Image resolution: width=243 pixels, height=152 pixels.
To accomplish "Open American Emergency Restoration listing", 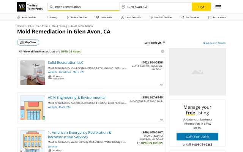I will tap(79, 135).
